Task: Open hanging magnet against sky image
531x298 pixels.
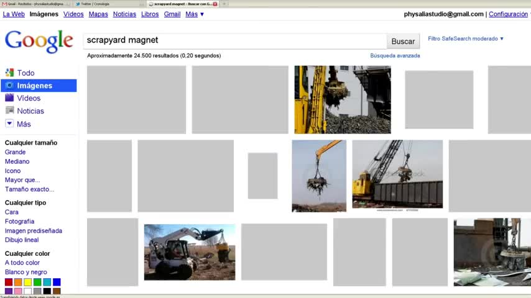Action: coord(319,176)
